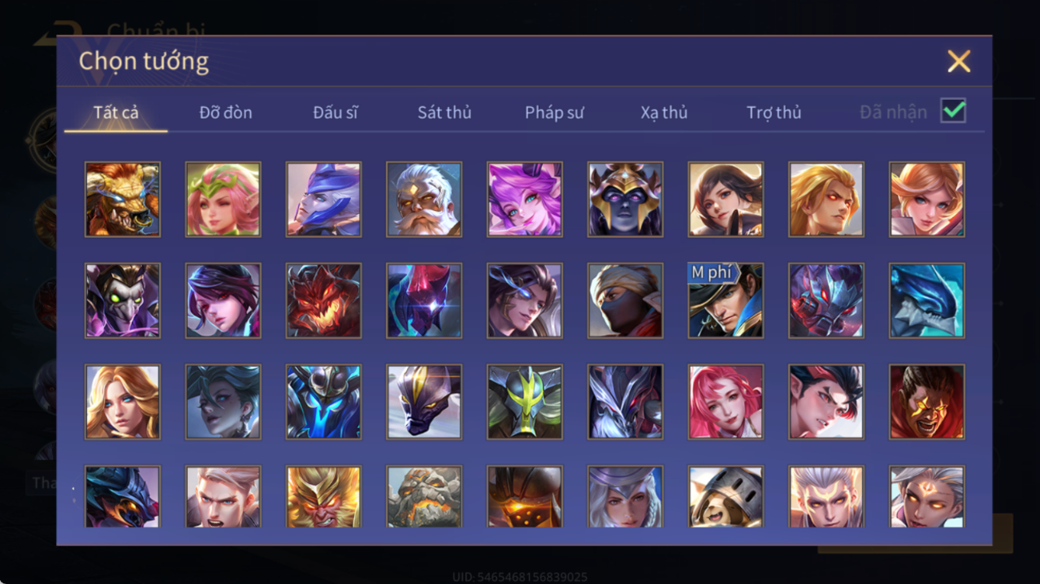Choose the red demon face hero portrait

pyautogui.click(x=324, y=300)
